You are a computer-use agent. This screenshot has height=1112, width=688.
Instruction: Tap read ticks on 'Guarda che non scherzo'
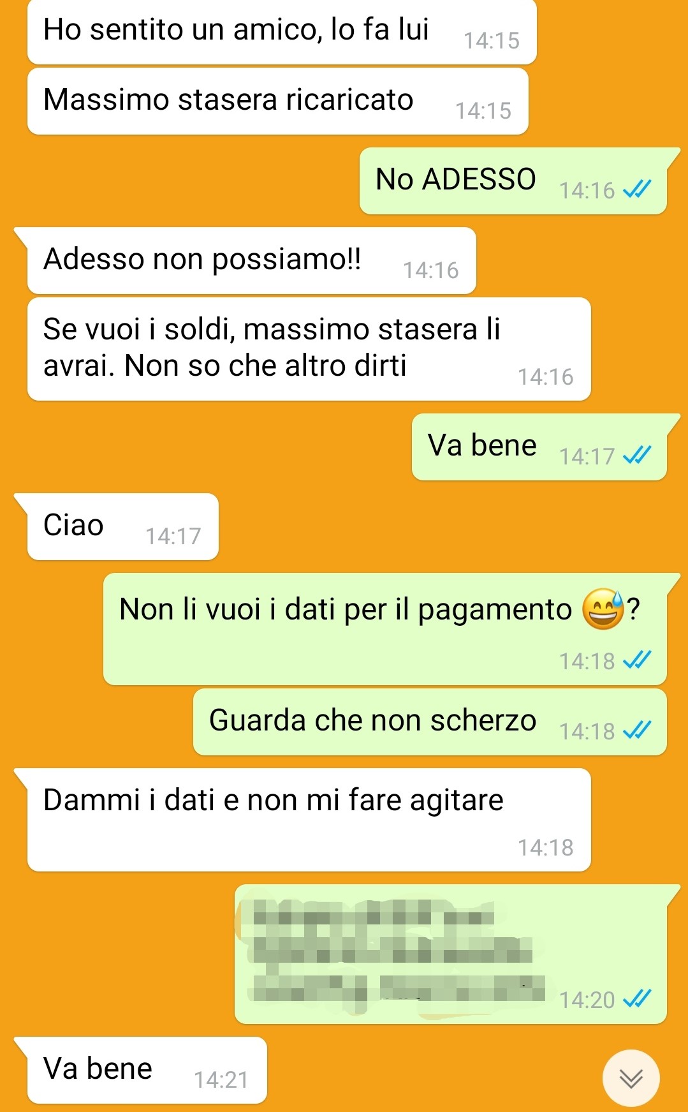click(x=637, y=729)
